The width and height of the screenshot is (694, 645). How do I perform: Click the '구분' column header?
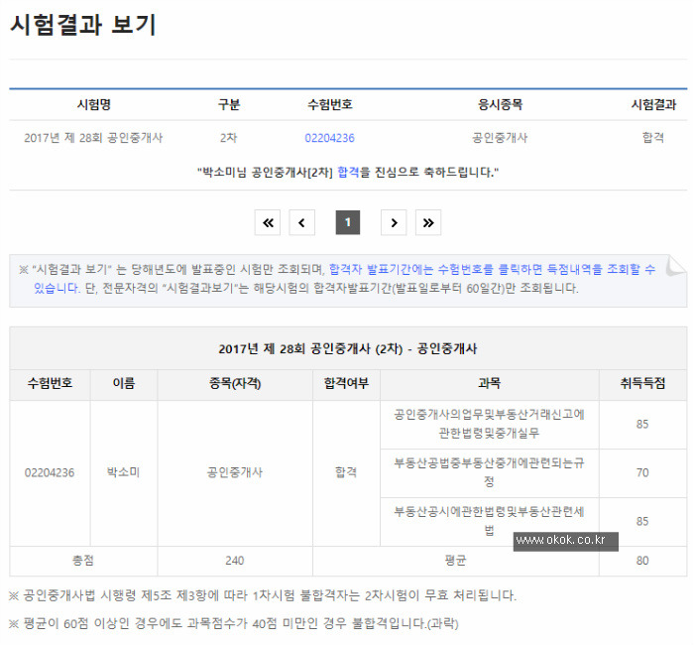229,104
